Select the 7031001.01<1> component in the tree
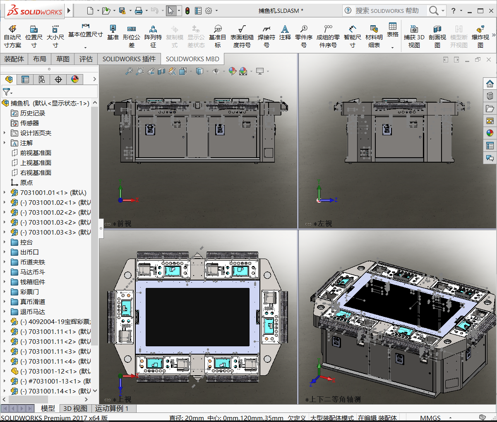 [x=49, y=192]
